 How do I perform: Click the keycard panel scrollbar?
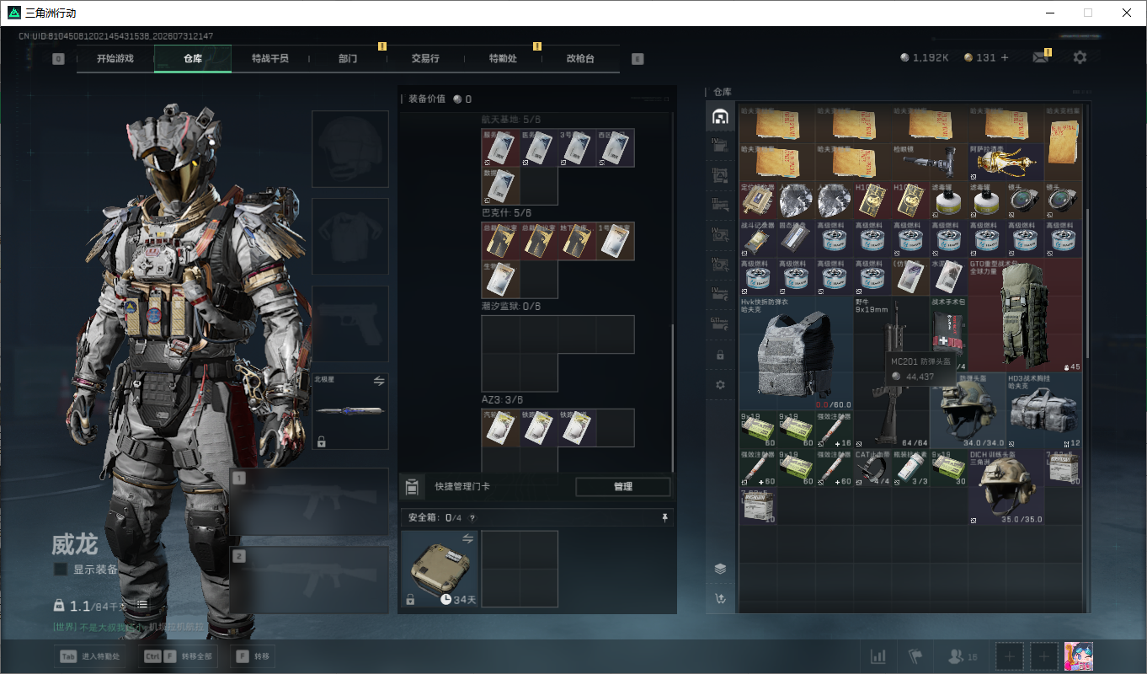point(672,398)
